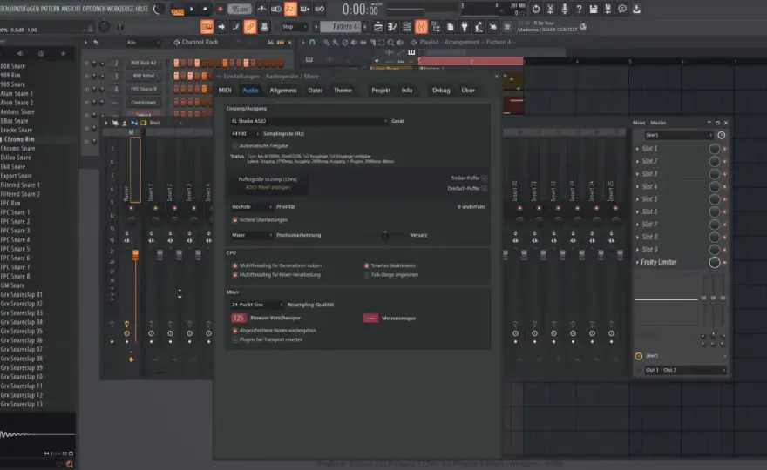Click the globe icon beside news panel
The width and height of the screenshot is (767, 470).
(582, 27)
